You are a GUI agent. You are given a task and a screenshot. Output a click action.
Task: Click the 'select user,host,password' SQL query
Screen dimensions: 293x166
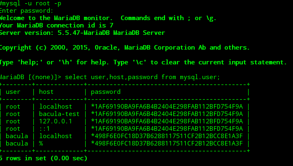click(x=142, y=77)
